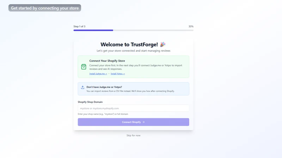Click the 'Welcome to TrustForge!' heading
Screen dimensions: 282x158
tap(129, 45)
